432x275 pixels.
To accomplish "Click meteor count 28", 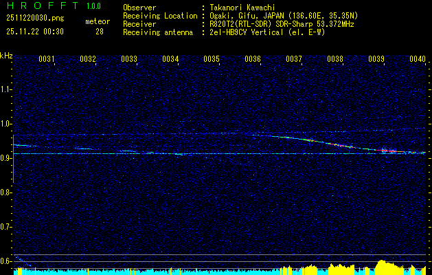I will [x=100, y=32].
